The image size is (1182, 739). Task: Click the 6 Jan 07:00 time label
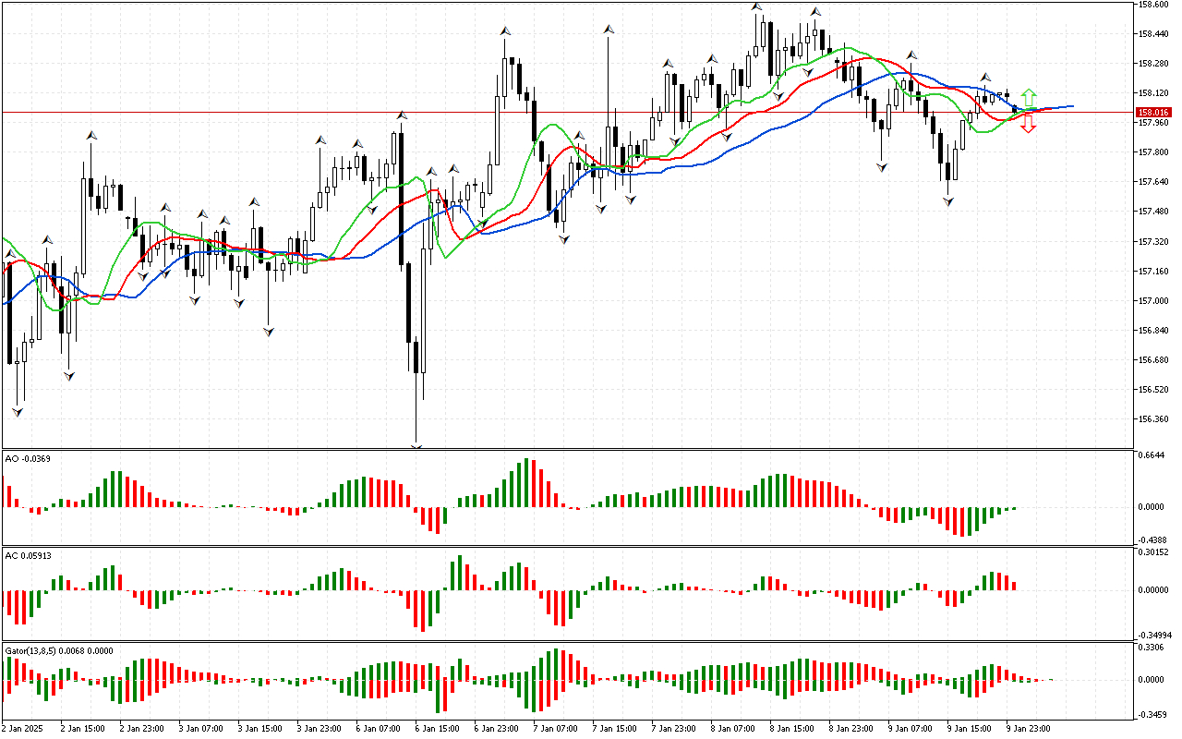click(377, 728)
